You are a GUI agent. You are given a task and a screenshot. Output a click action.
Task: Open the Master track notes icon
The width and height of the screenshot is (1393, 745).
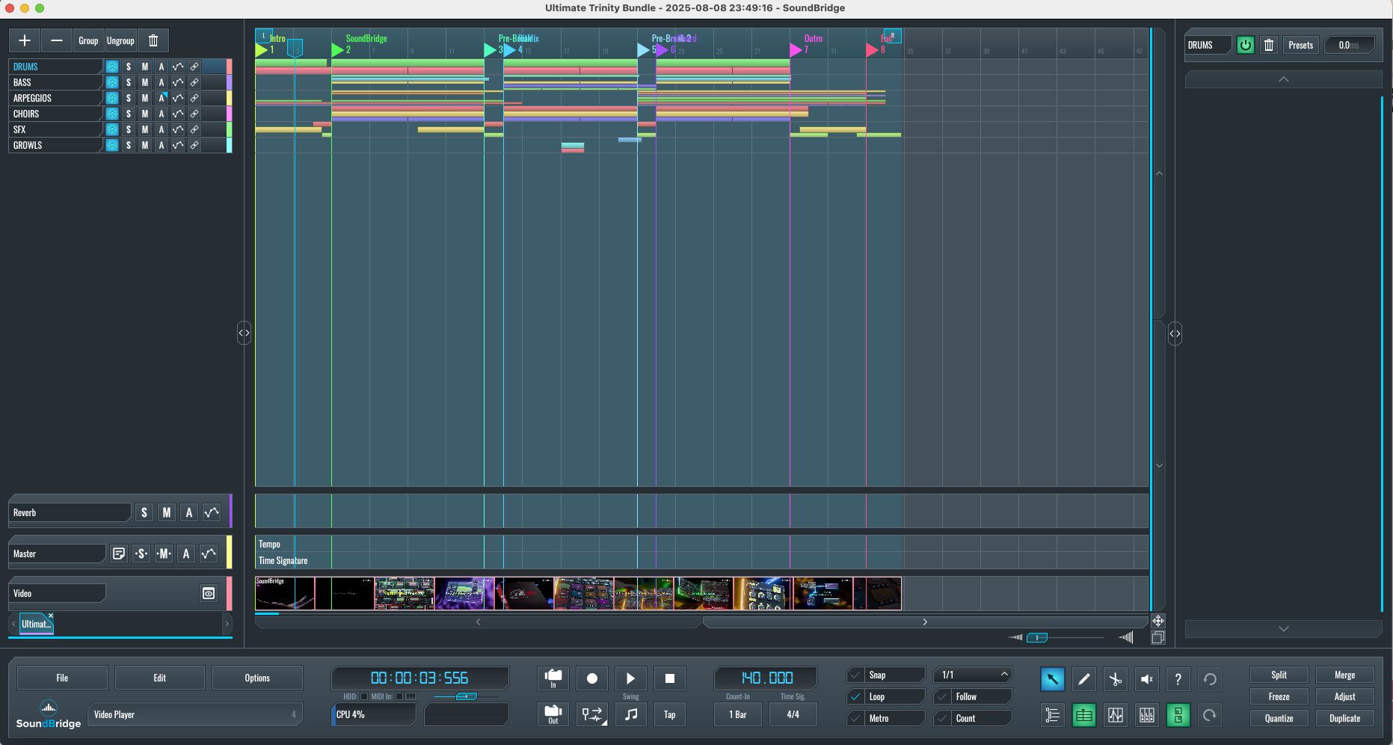point(118,554)
